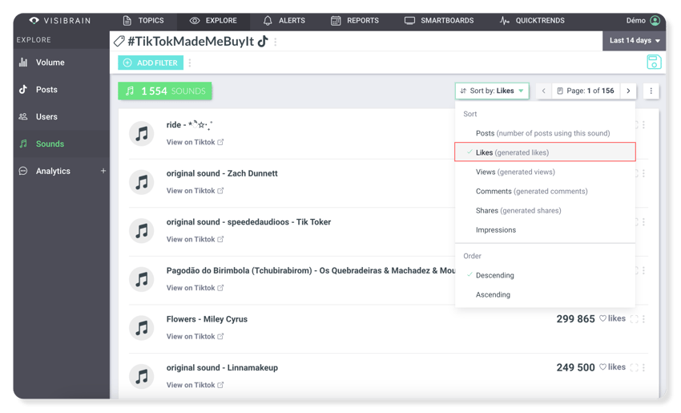Sort by Shares (generated shares)
Screen dimensions: 681x413
pos(545,210)
